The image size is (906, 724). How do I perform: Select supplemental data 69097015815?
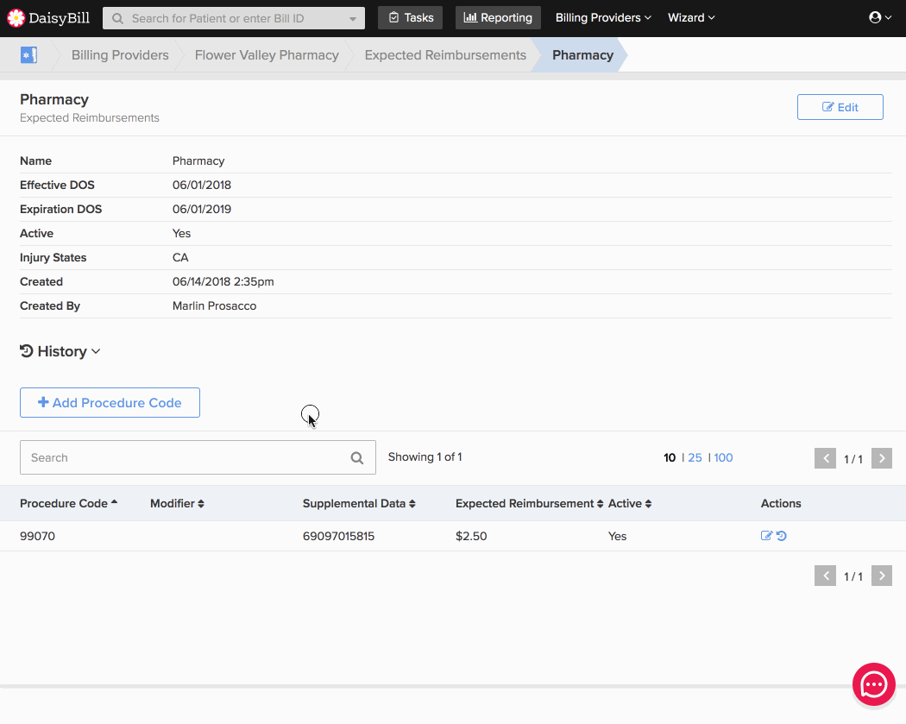[x=338, y=536]
